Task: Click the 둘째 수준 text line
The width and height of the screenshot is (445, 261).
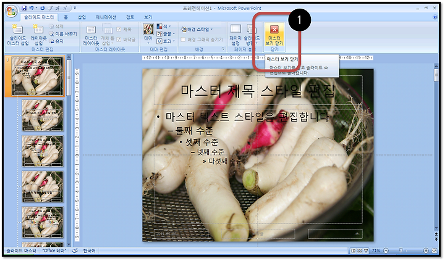Action: [194, 130]
